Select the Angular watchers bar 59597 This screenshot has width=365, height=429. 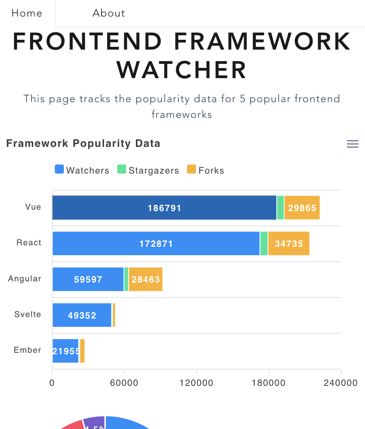88,279
